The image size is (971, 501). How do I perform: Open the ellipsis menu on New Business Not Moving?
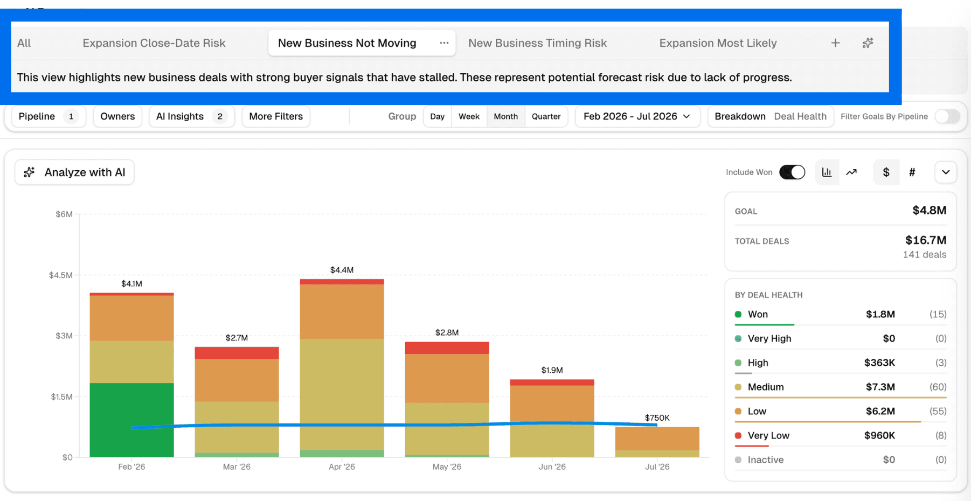click(x=443, y=43)
